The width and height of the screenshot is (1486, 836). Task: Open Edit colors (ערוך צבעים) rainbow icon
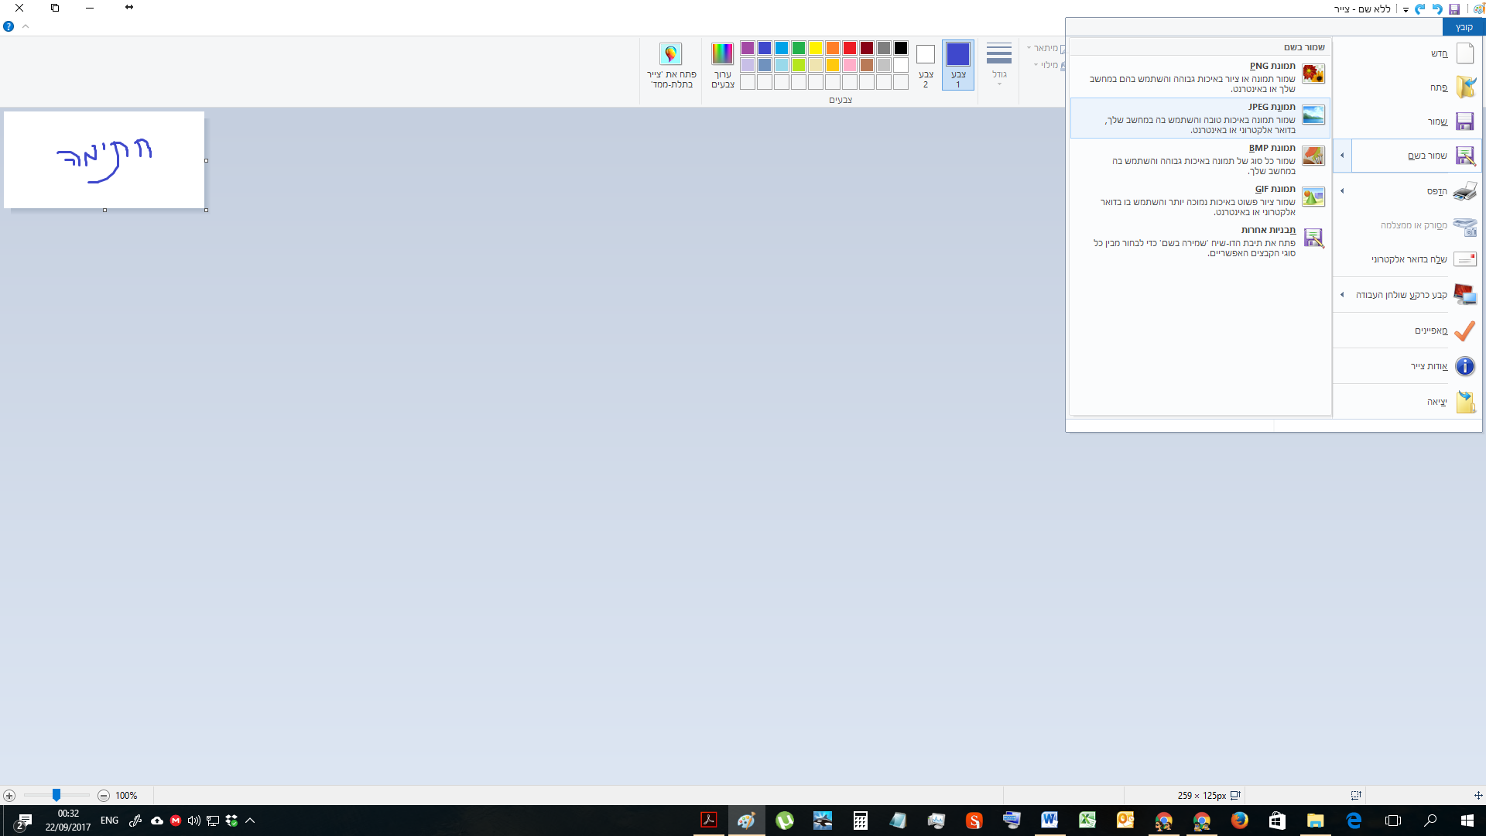[x=722, y=65]
